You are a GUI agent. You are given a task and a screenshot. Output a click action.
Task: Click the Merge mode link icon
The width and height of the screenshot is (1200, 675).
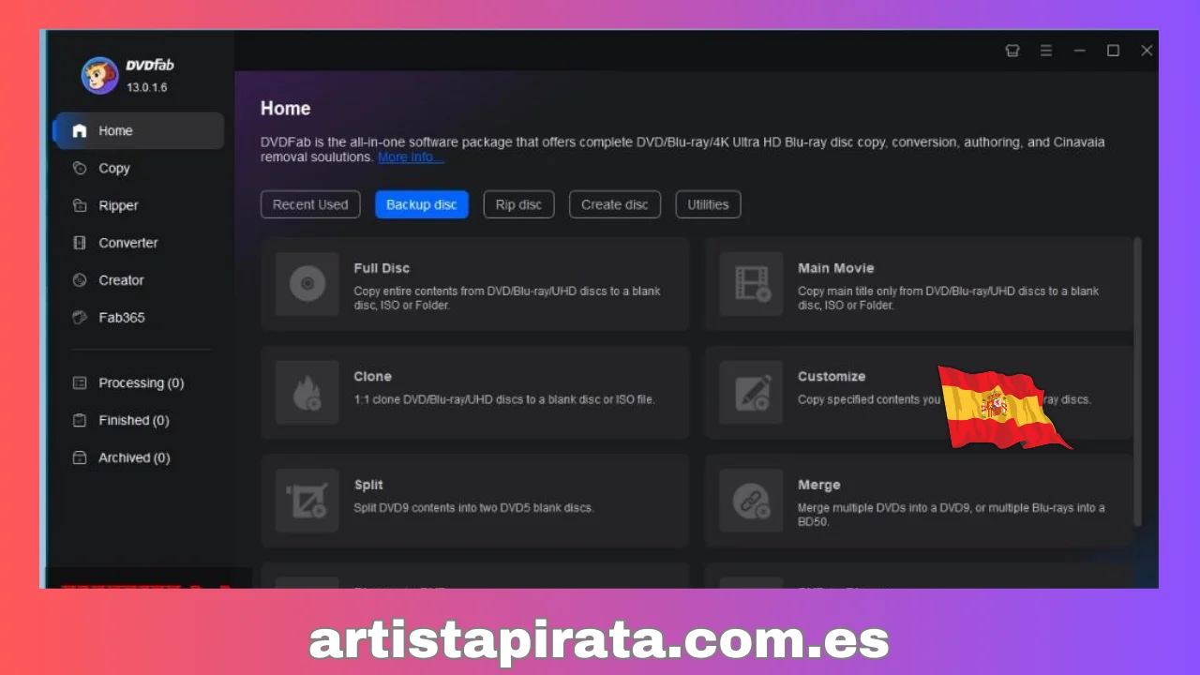pyautogui.click(x=751, y=501)
